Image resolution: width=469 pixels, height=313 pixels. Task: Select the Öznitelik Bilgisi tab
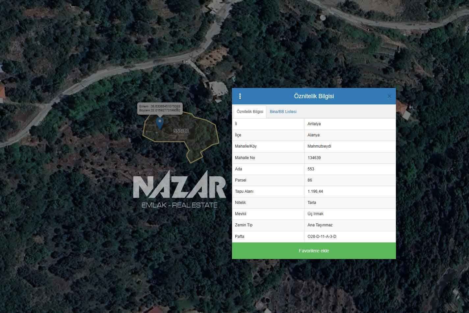250,112
